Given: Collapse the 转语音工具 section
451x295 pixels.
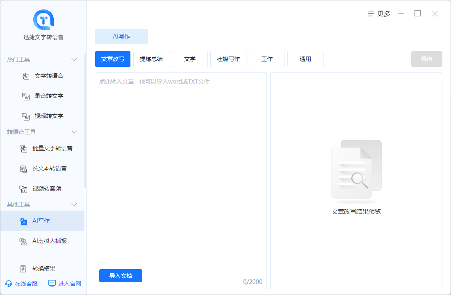Looking at the screenshot, I should pyautogui.click(x=74, y=132).
